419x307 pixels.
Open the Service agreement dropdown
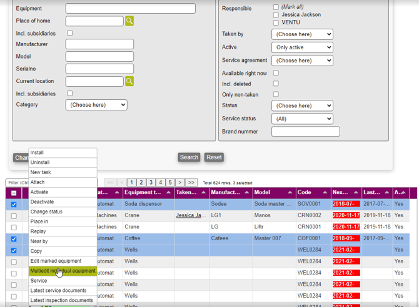[302, 61]
